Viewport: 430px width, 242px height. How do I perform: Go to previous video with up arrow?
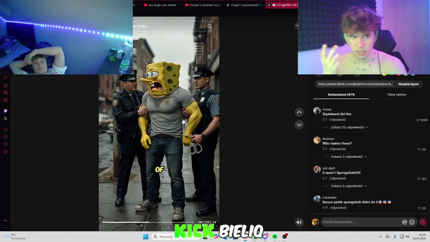click(299, 112)
